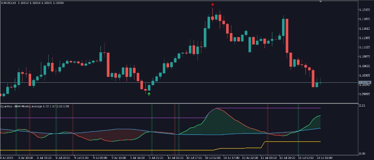The image size is (374, 160).
Task: Click the chart shift triangle marker
Action: click(321, 2)
